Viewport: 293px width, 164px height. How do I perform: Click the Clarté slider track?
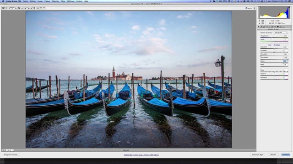[274, 72]
